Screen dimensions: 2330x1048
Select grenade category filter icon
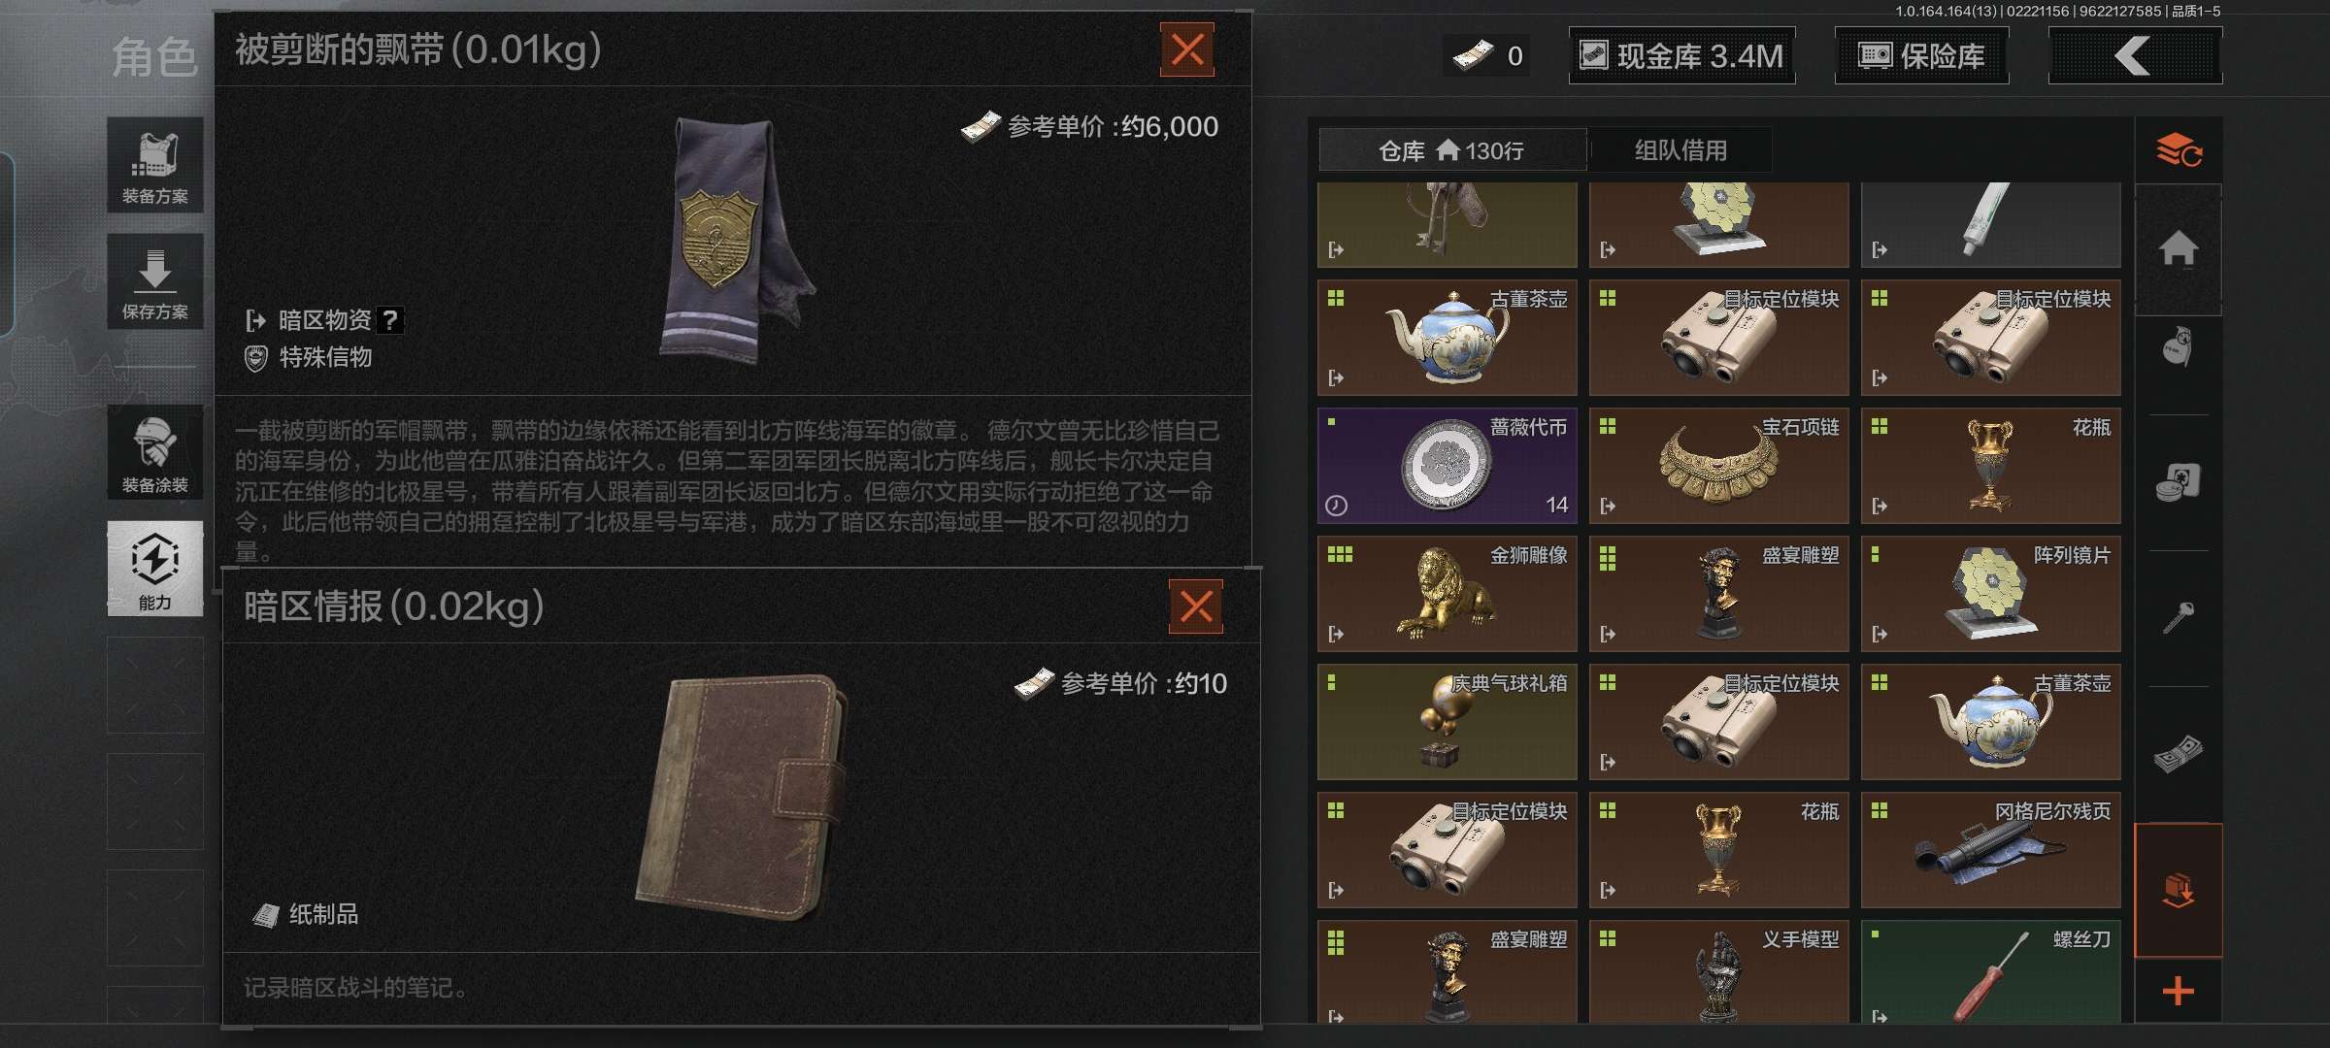pyautogui.click(x=2179, y=346)
